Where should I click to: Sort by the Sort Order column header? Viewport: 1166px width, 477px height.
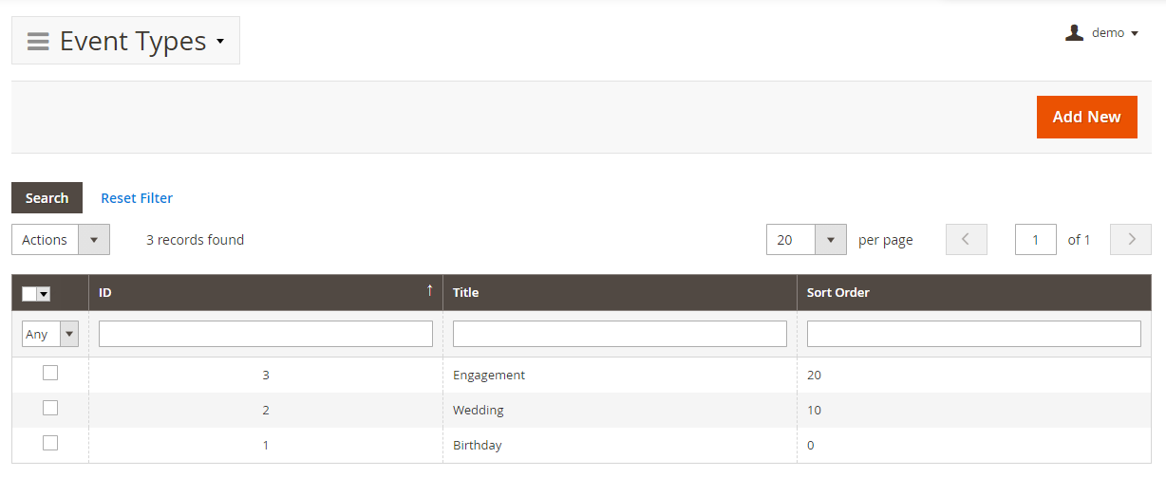tap(838, 292)
